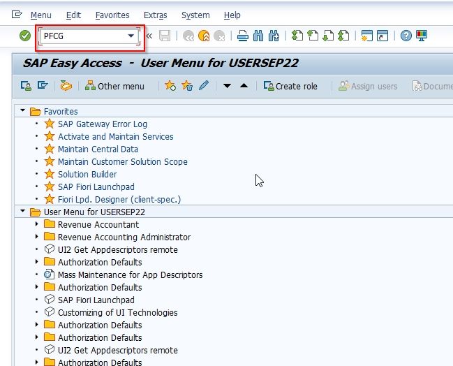Click the window menu icon left of Menu
This screenshot has height=366, width=453.
17,15
